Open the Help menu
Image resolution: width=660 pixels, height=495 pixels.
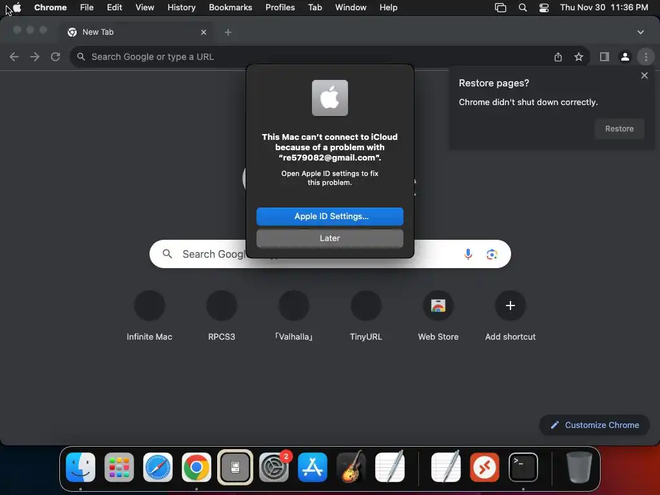388,8
